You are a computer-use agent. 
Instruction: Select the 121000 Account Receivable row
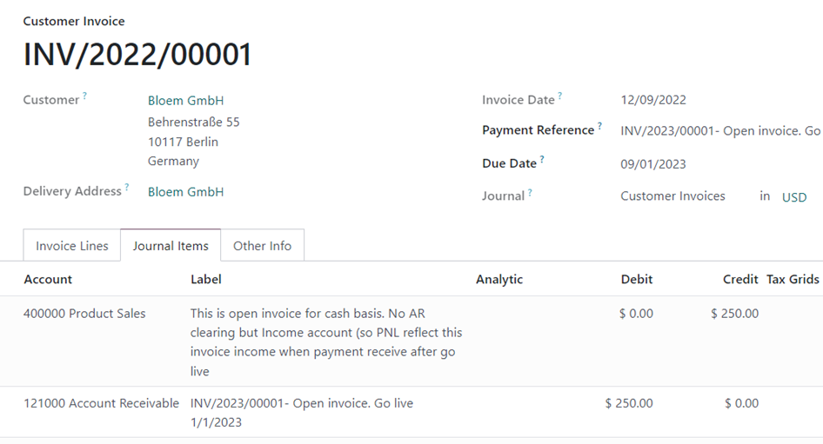coord(411,413)
